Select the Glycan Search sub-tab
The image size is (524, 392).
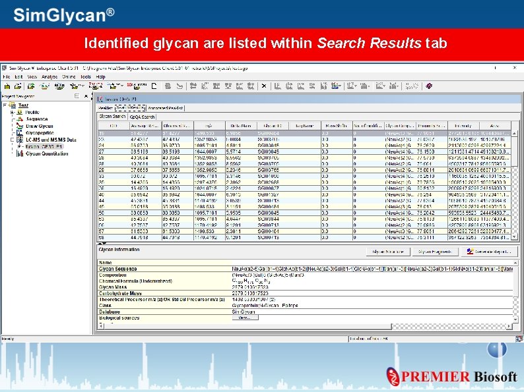112,117
